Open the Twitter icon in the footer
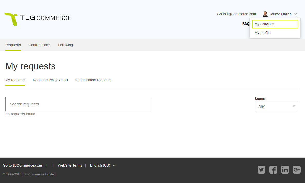The image size is (305, 183). click(x=261, y=170)
